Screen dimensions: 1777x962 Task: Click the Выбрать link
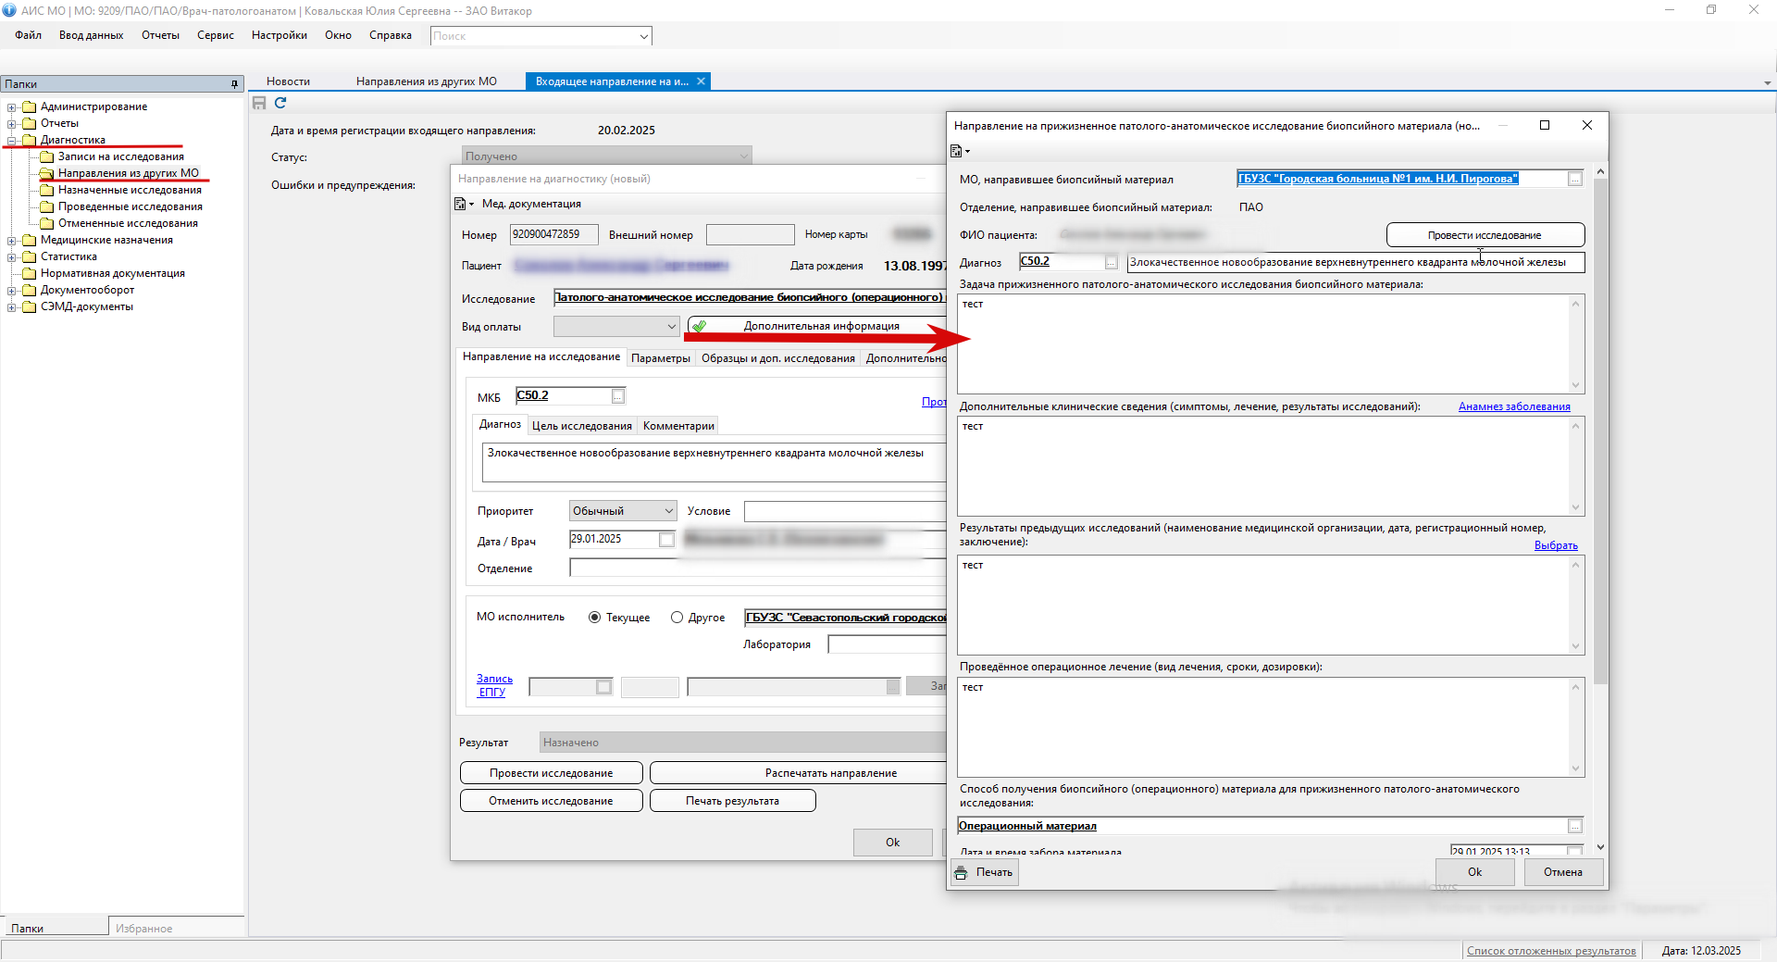1556,545
